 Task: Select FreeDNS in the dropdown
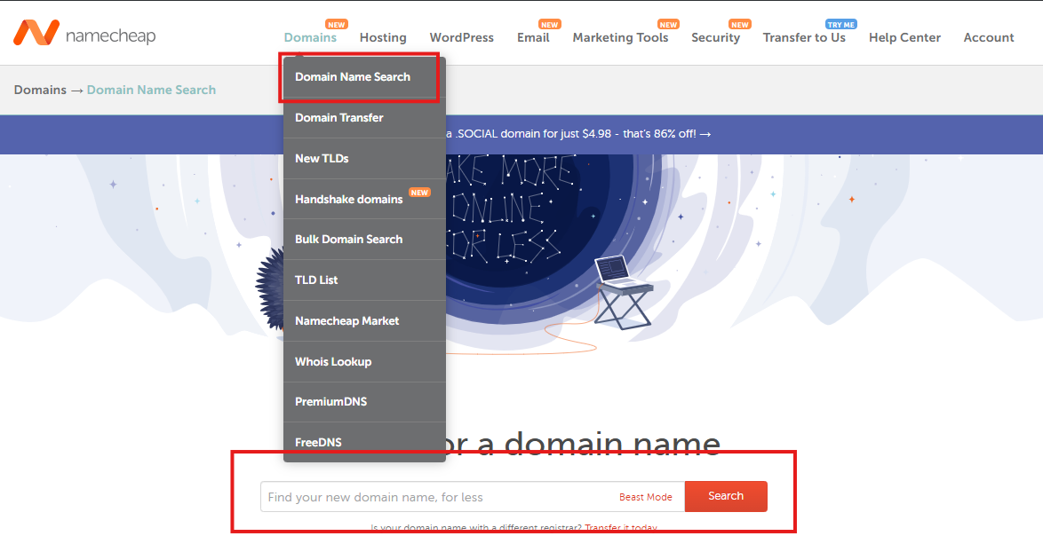[x=364, y=442]
